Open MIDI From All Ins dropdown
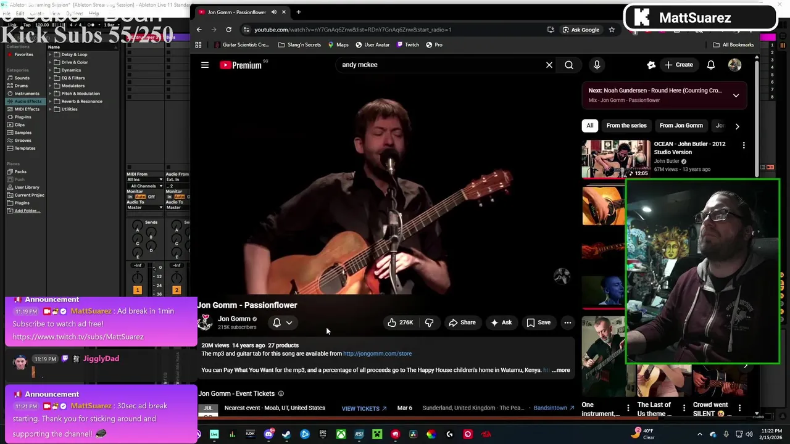Image resolution: width=790 pixels, height=444 pixels. (x=144, y=179)
